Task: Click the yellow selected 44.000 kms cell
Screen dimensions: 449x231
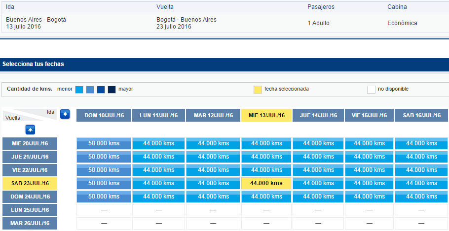Action: (266, 183)
